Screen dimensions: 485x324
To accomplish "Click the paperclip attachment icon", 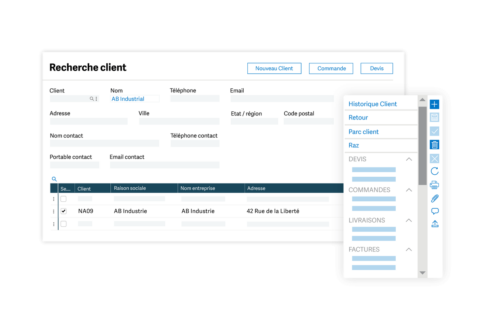I will 434,199.
